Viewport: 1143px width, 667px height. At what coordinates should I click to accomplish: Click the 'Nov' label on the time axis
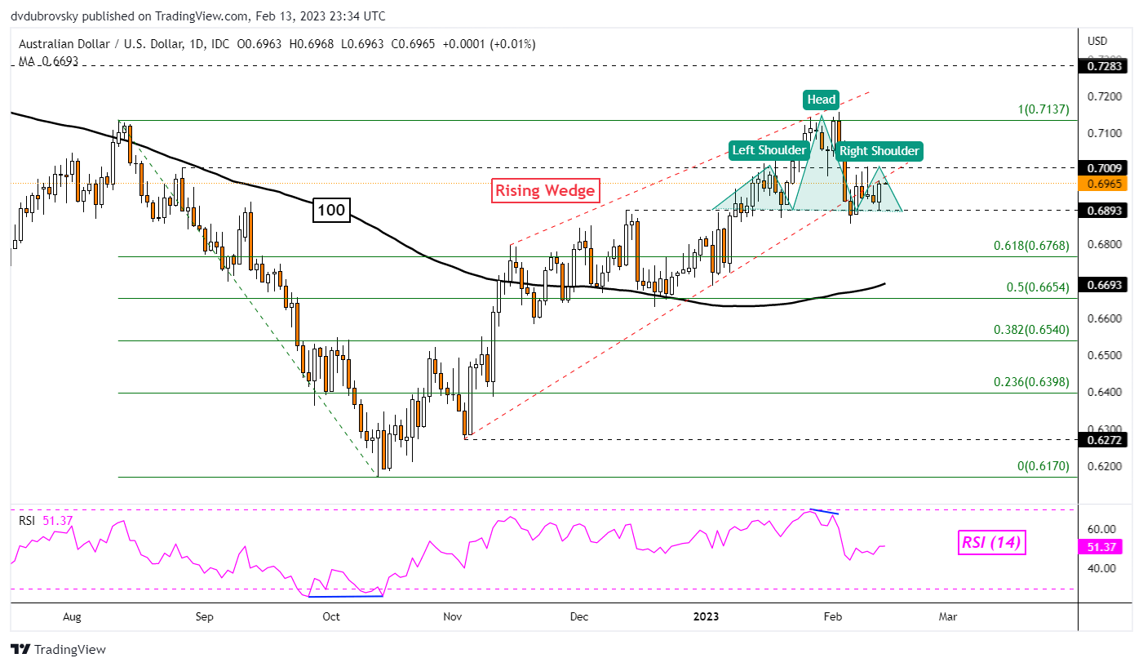click(454, 616)
